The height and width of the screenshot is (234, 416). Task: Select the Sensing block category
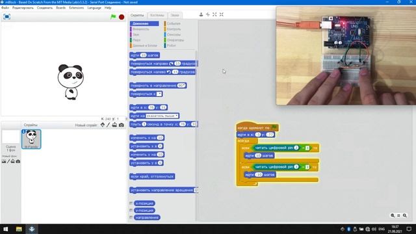[x=174, y=34]
